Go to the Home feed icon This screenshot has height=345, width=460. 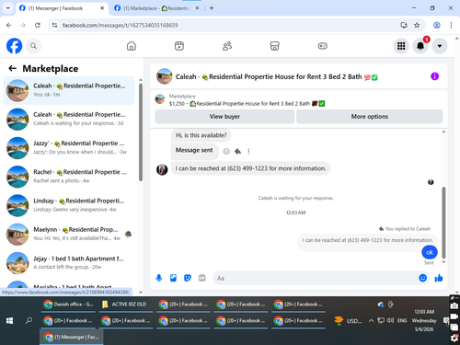pos(132,46)
